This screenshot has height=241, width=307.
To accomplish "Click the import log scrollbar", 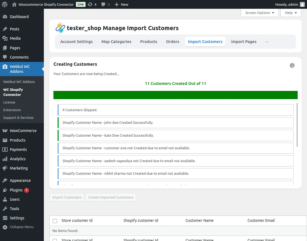I will [297, 125].
